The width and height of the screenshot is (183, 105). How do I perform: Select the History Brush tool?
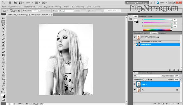click(3, 49)
